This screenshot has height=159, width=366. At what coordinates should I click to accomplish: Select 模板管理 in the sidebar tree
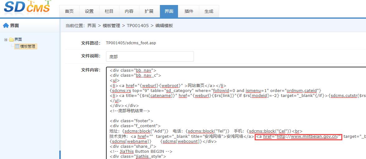[x=28, y=46]
